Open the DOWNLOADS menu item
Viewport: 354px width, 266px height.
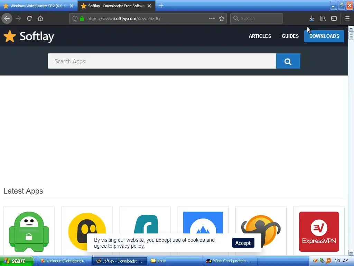click(324, 36)
